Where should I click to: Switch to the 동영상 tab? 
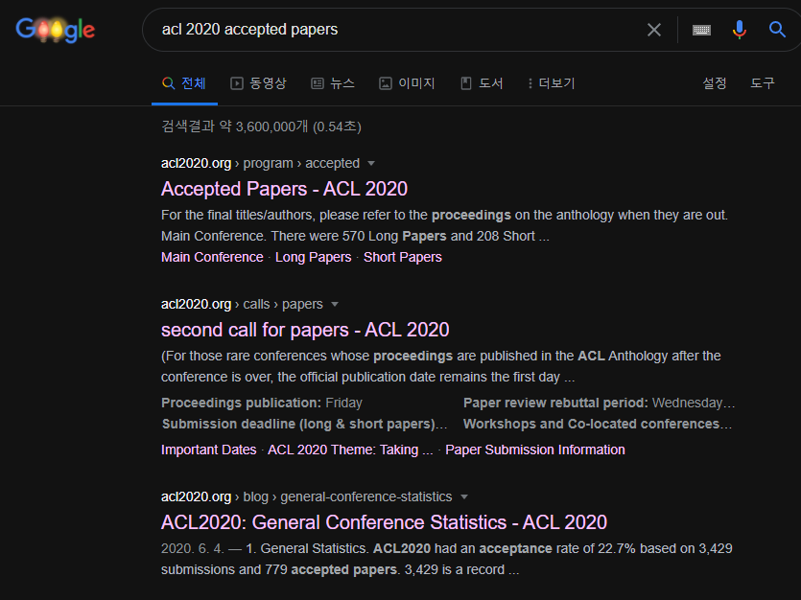click(x=258, y=83)
